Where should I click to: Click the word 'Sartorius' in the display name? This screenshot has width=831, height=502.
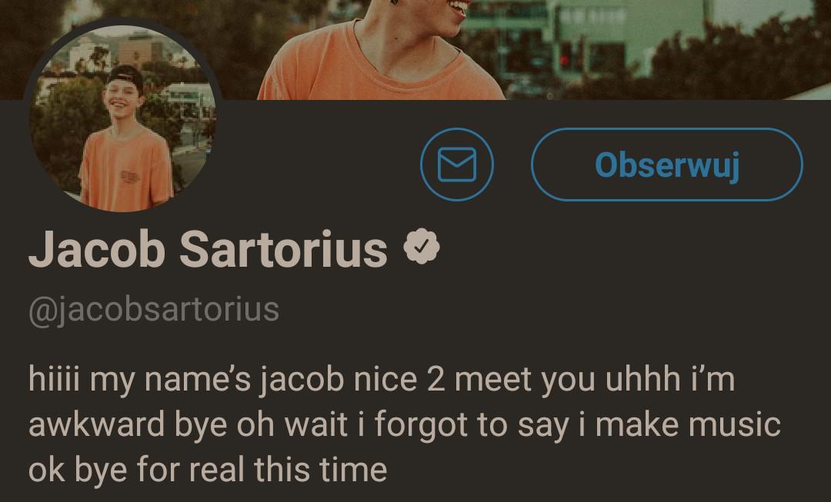point(283,249)
